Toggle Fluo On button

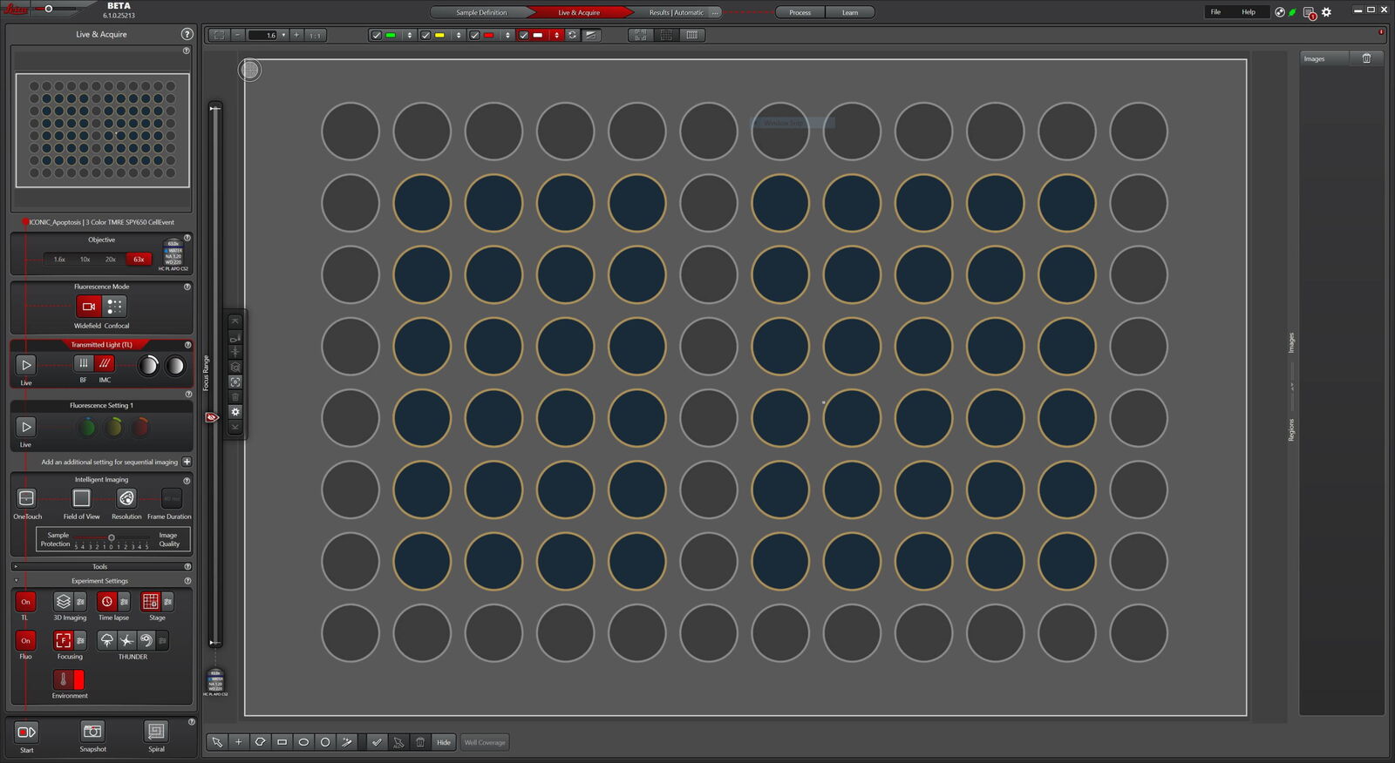coord(25,640)
